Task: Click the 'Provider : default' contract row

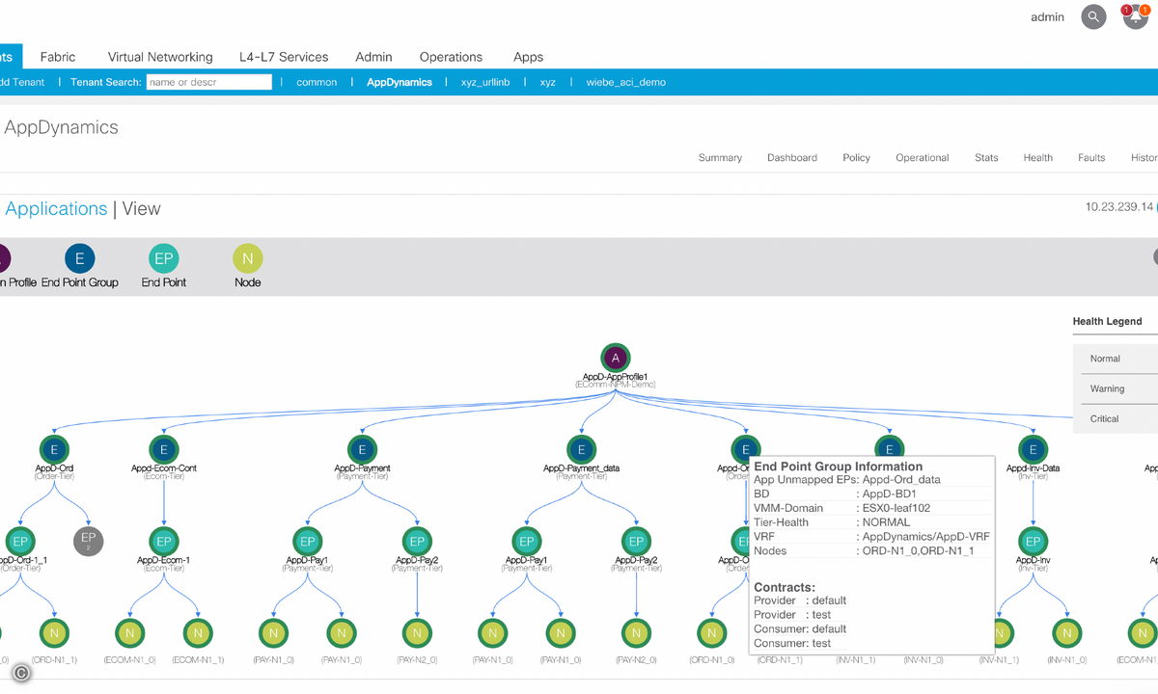Action: click(800, 601)
